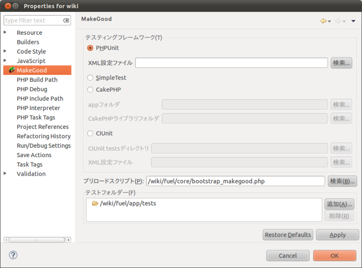
Task: Expand the Resource tree node
Action: [5, 32]
